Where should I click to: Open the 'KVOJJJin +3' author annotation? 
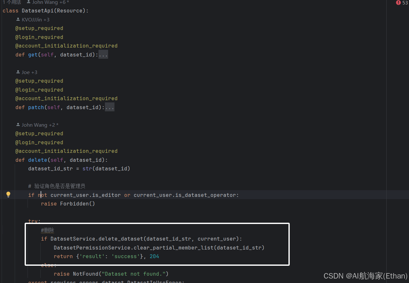(33, 20)
